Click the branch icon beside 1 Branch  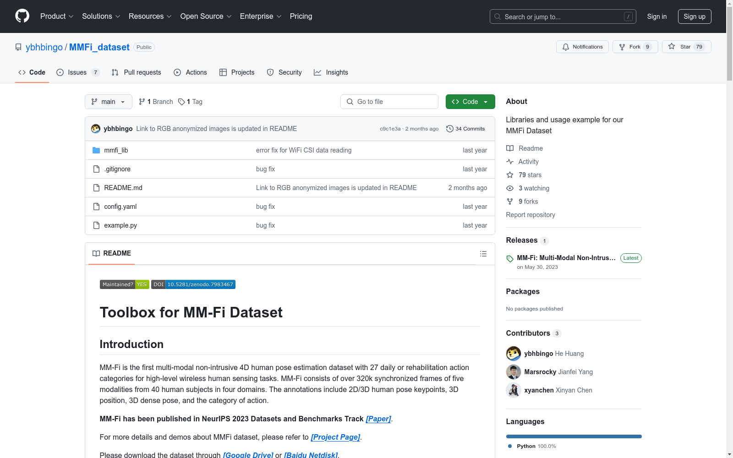142,102
